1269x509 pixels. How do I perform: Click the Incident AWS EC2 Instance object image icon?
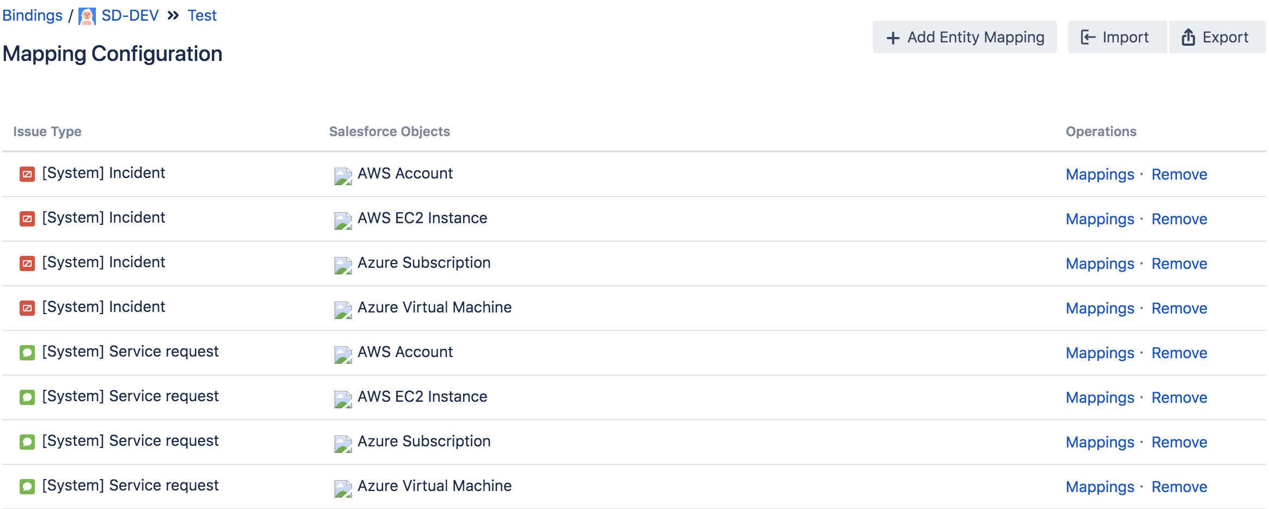click(343, 221)
